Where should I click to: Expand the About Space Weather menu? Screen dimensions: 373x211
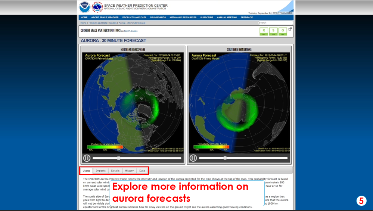pos(105,18)
